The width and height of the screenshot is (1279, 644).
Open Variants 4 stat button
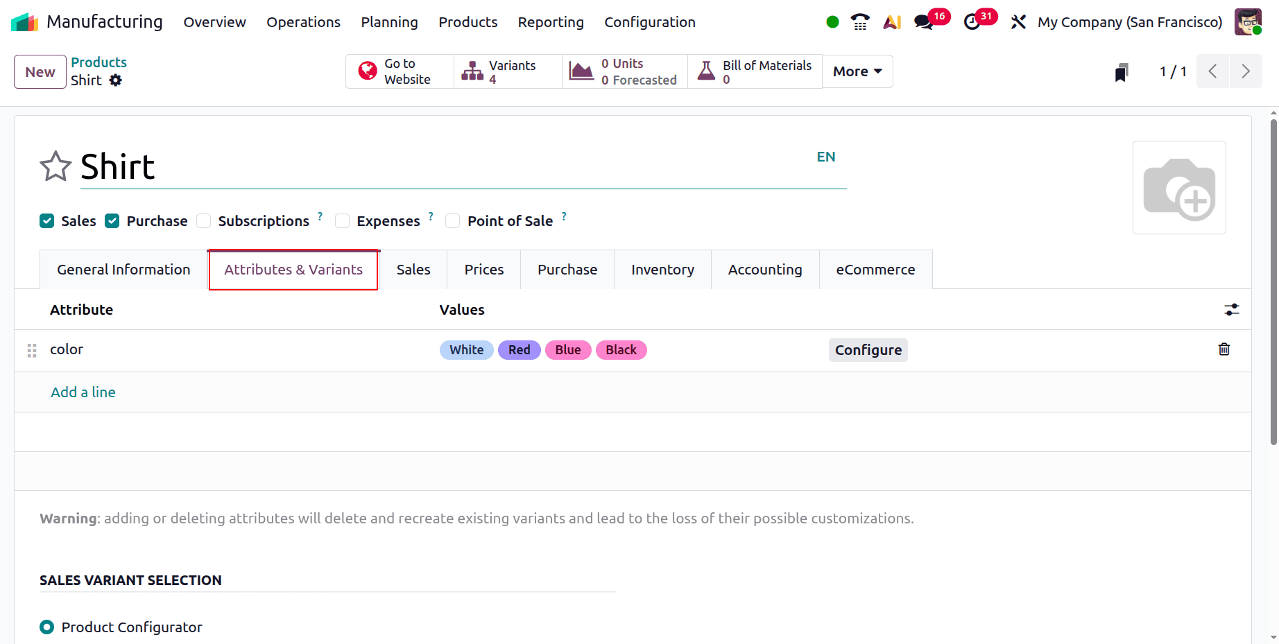click(x=508, y=71)
